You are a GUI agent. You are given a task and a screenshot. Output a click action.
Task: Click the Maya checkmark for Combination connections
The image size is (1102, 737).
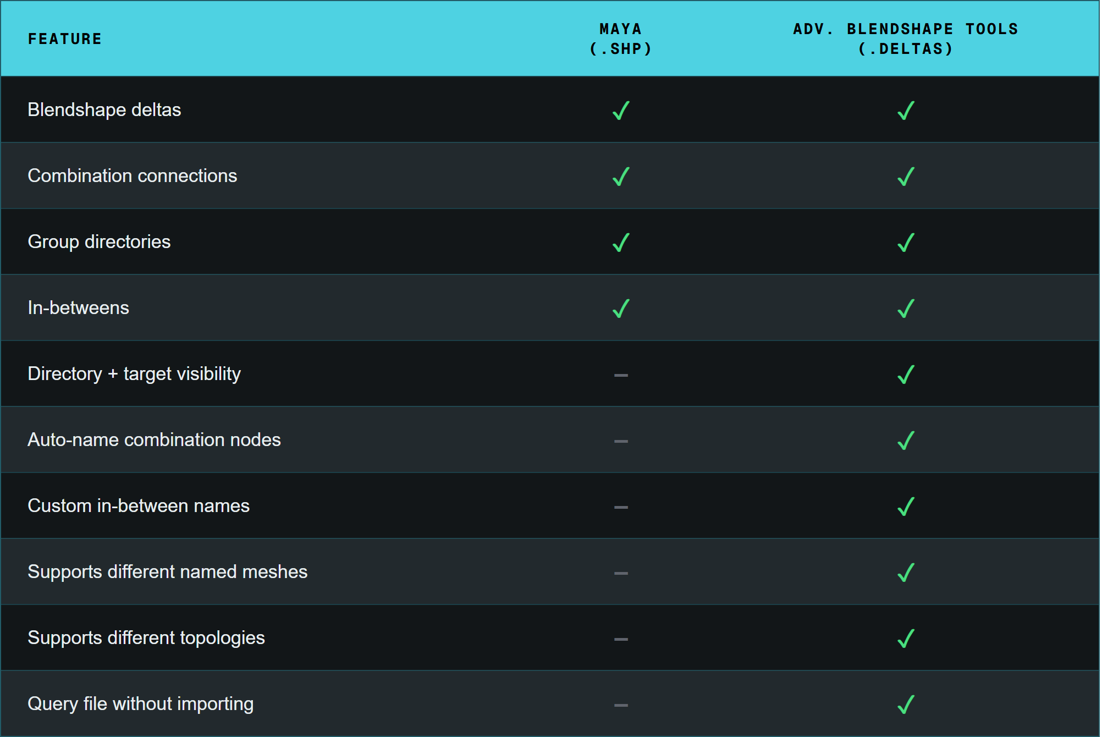[x=621, y=177]
